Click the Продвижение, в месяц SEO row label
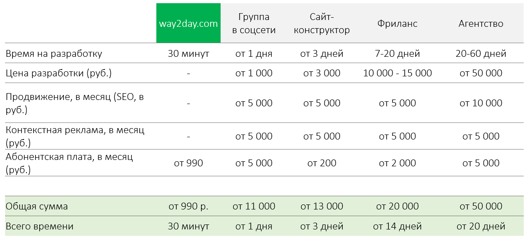 [74, 103]
